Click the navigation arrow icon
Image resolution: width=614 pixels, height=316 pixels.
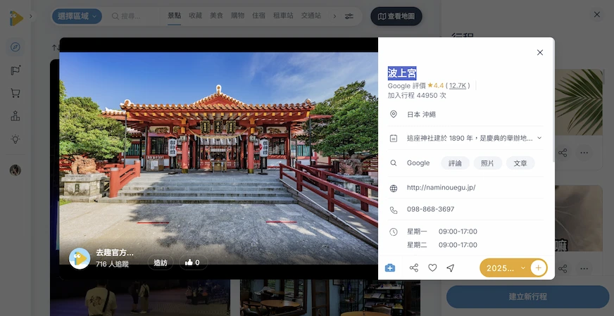[x=451, y=268]
